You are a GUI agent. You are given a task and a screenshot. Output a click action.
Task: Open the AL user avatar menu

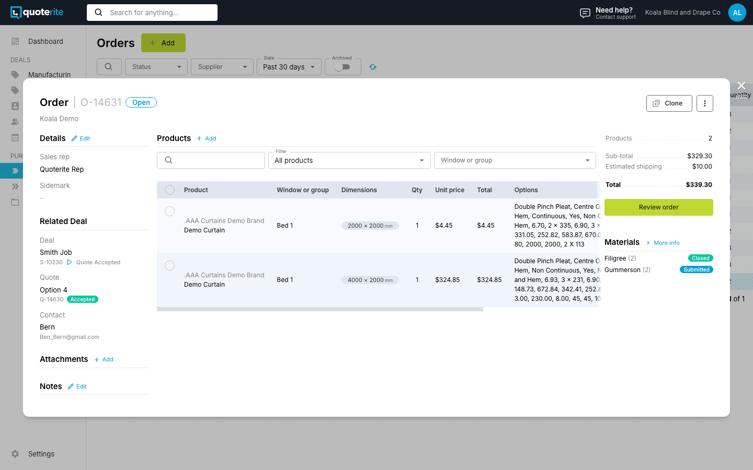click(x=737, y=13)
